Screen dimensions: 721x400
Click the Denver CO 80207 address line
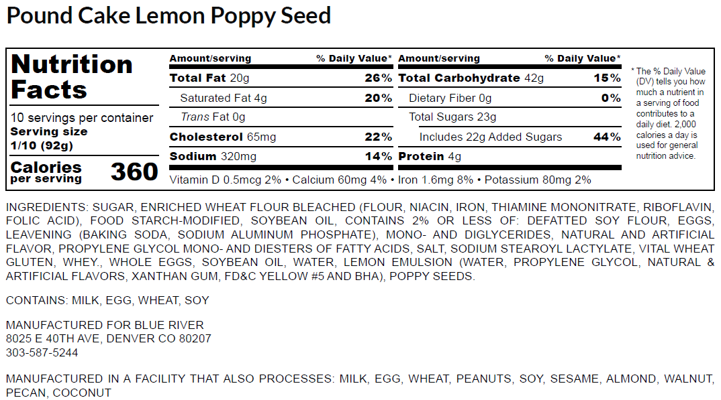108,339
